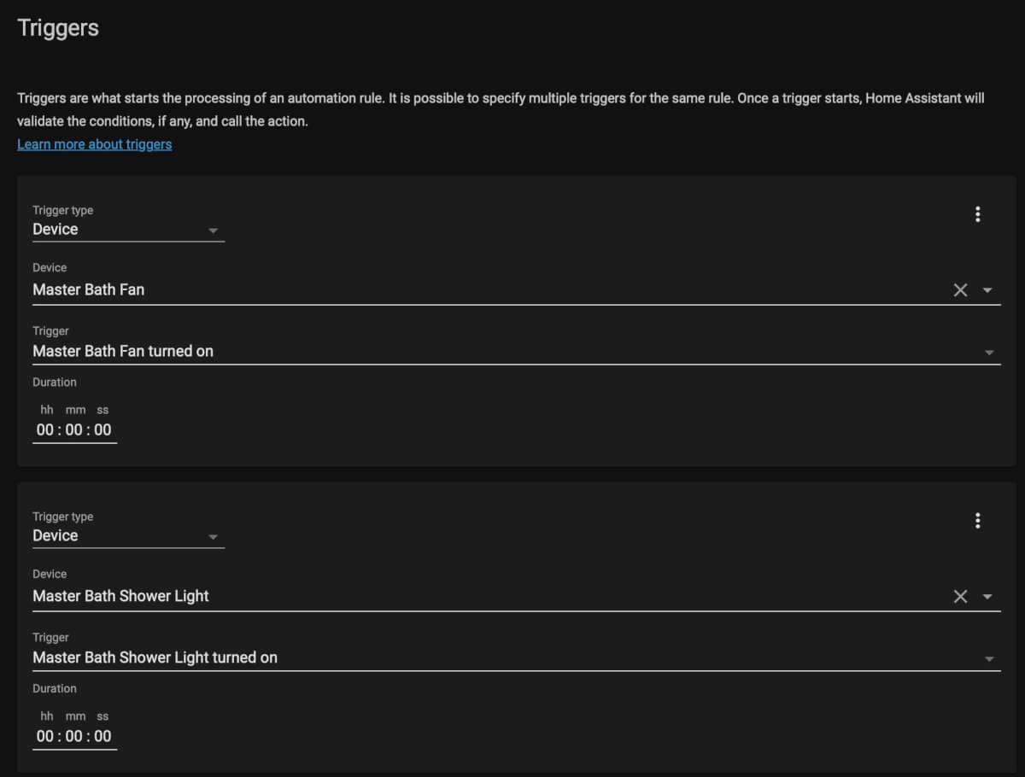
Task: Select the minutes field in fan trigger duration
Action: [74, 430]
